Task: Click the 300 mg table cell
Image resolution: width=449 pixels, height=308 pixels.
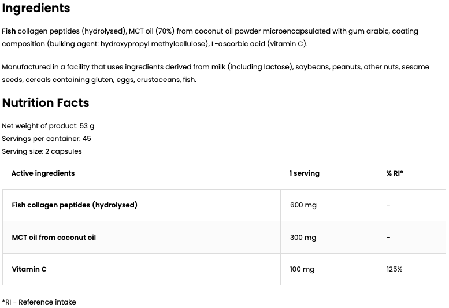Action: (x=303, y=238)
